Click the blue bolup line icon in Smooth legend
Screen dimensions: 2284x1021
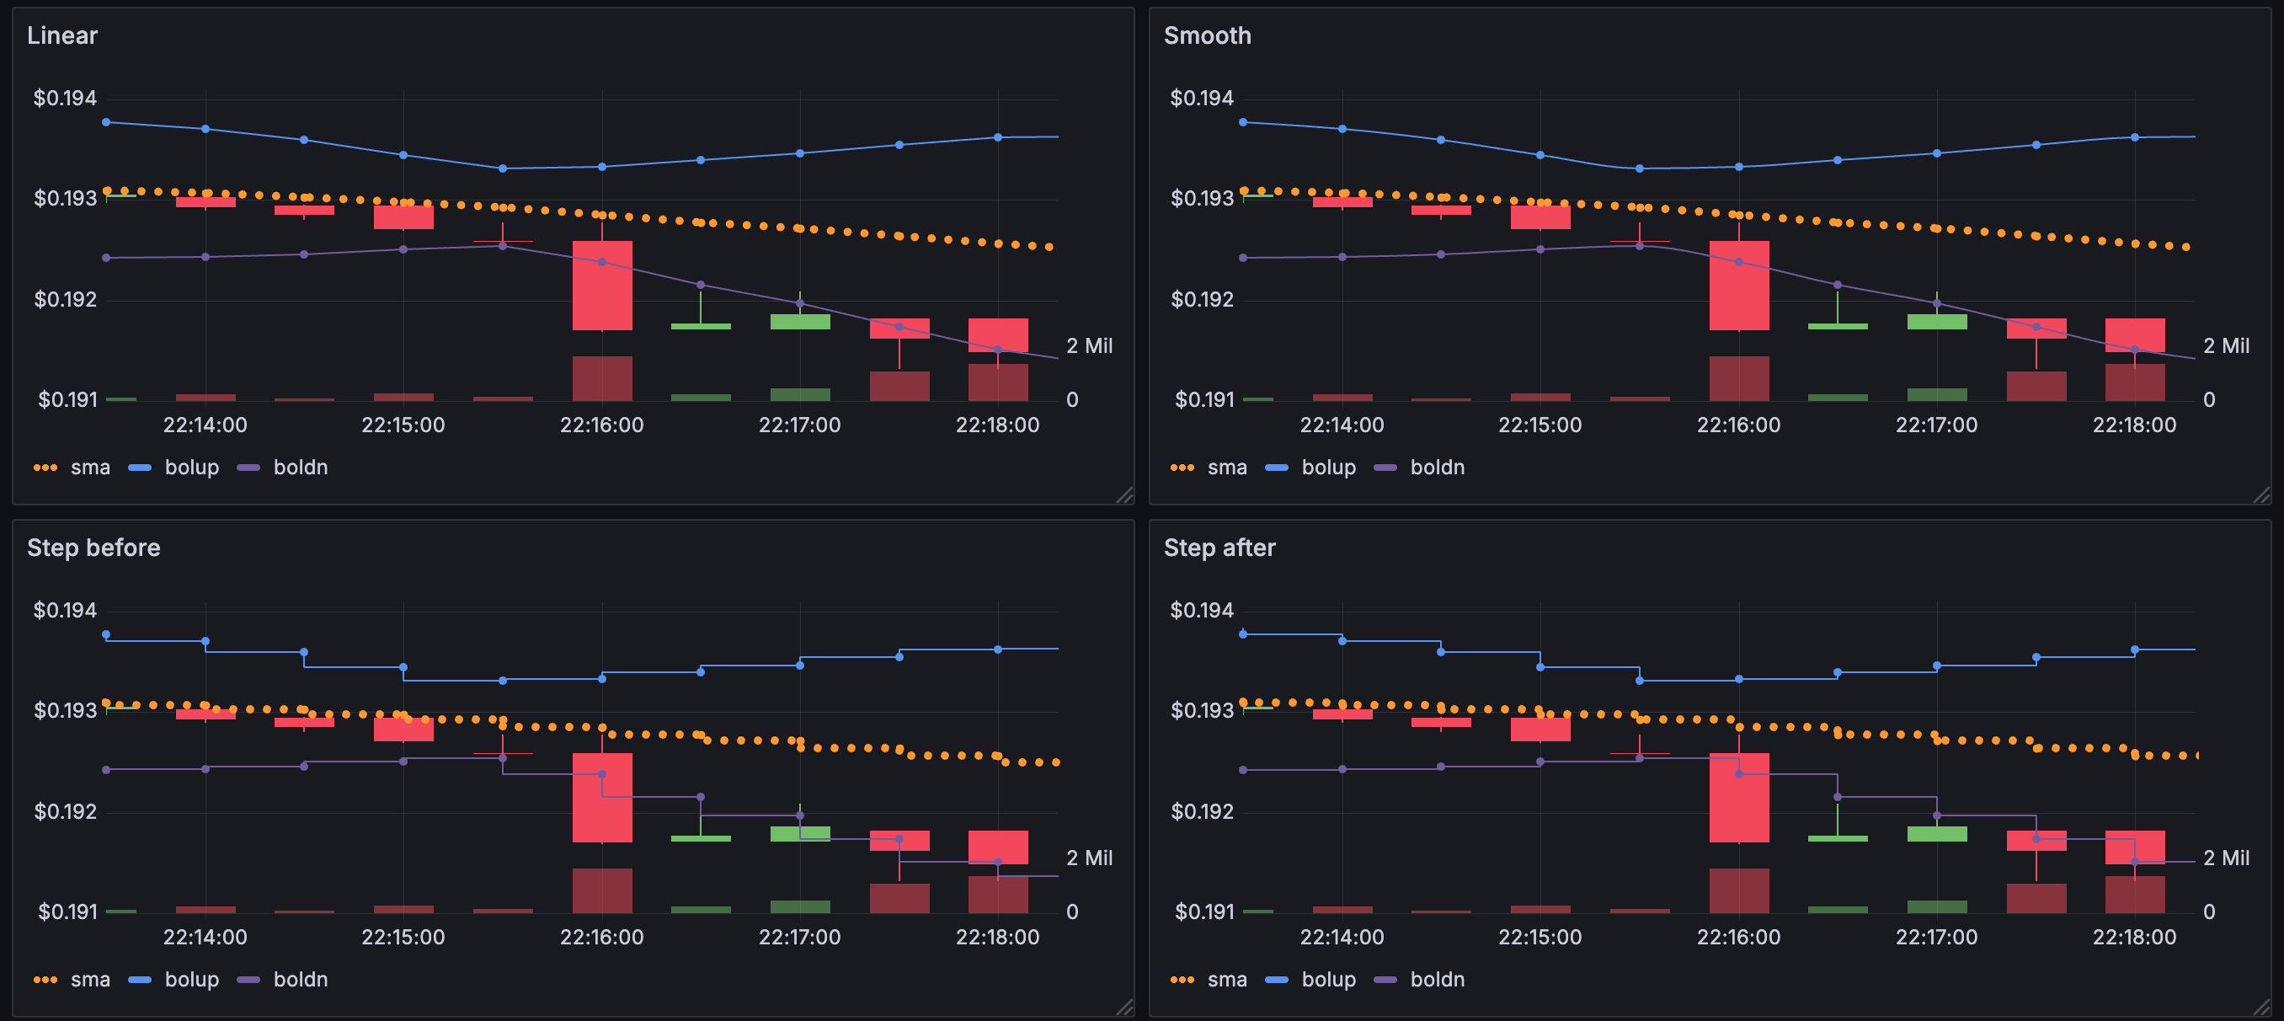click(1277, 468)
